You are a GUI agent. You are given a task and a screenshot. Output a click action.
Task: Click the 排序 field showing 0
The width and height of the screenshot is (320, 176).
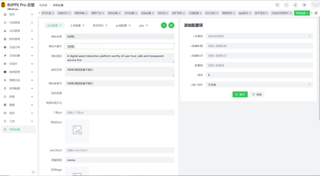pyautogui.click(x=259, y=75)
